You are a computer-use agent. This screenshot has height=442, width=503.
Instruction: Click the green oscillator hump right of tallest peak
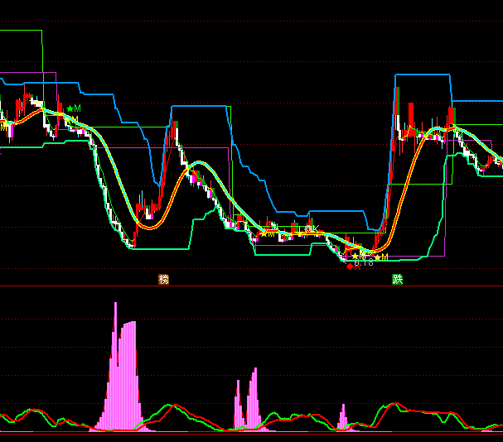(172, 406)
